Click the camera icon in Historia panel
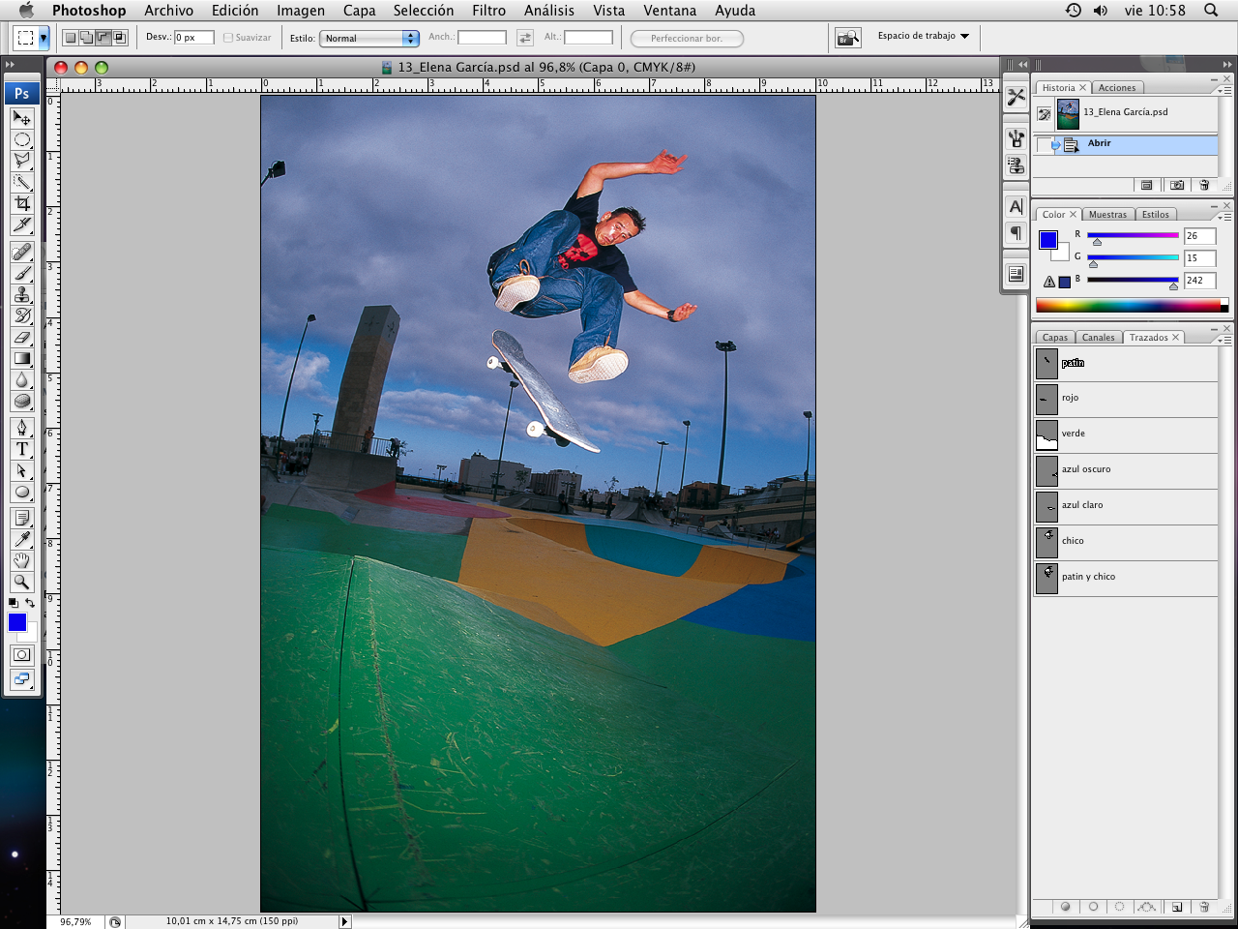 click(x=1176, y=185)
